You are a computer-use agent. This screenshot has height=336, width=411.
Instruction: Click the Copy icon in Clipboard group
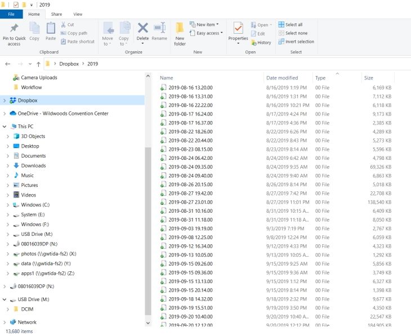(34, 29)
